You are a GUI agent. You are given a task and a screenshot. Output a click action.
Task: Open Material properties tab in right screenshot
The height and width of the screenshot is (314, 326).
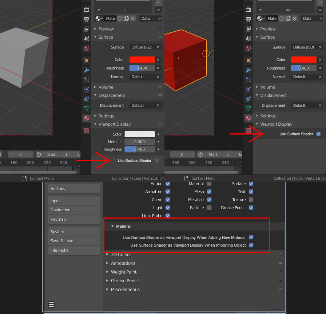coord(248,118)
